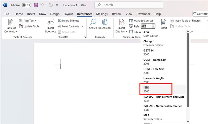
Task: Choose APA Sixth Edition style
Action: (x=164, y=34)
